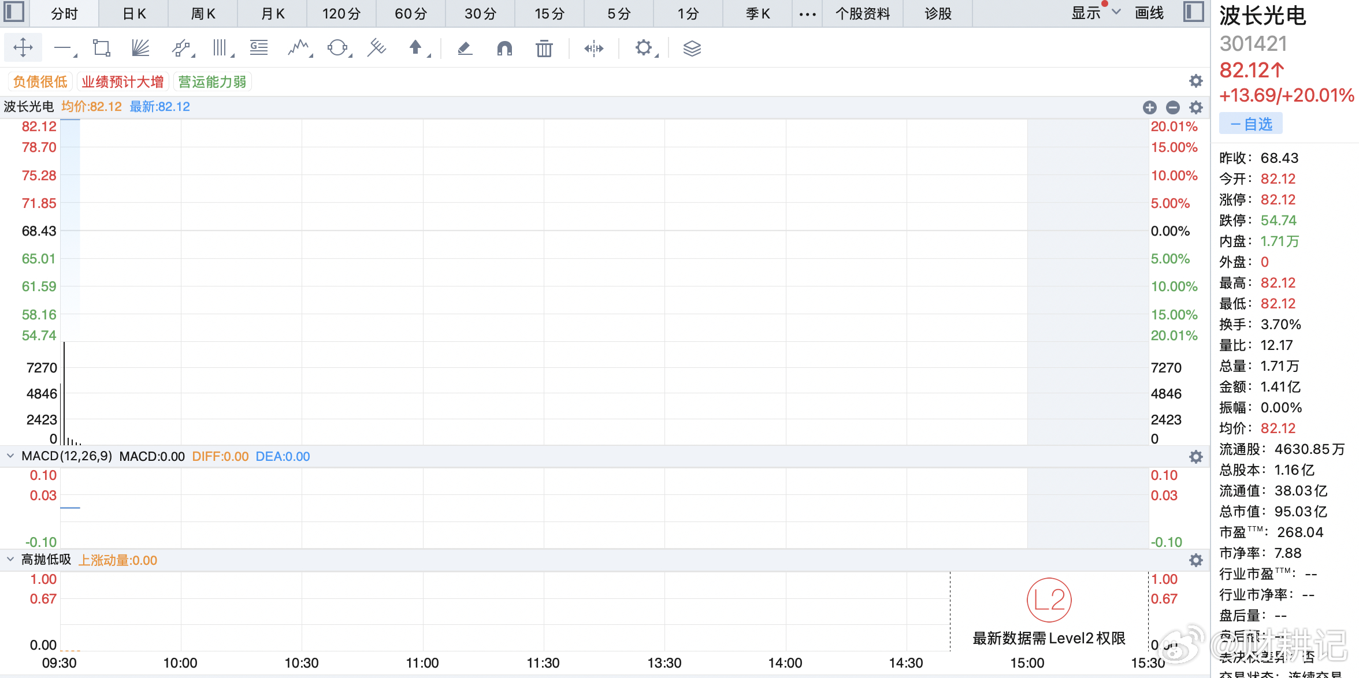This screenshot has height=678, width=1359.
Task: Open the MACD panel settings gear
Action: (1196, 457)
